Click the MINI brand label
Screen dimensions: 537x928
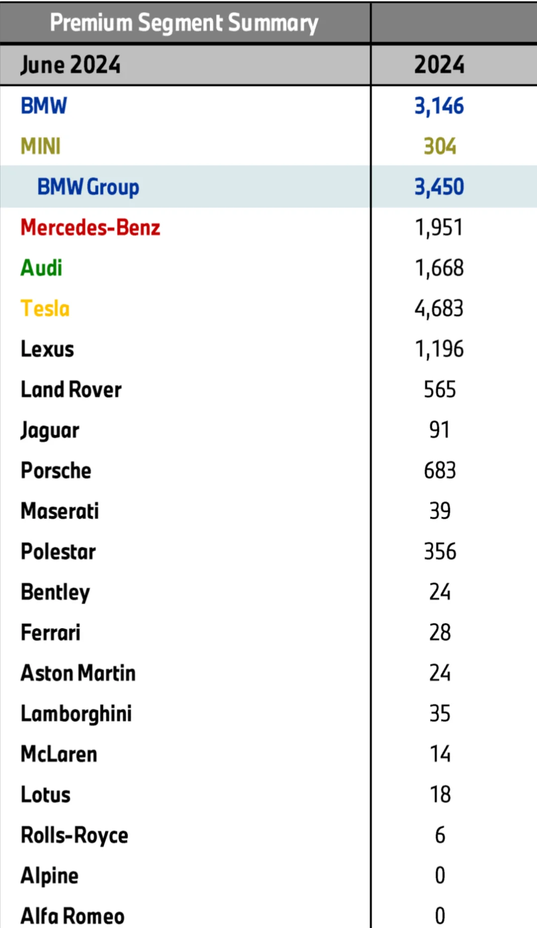point(41,147)
